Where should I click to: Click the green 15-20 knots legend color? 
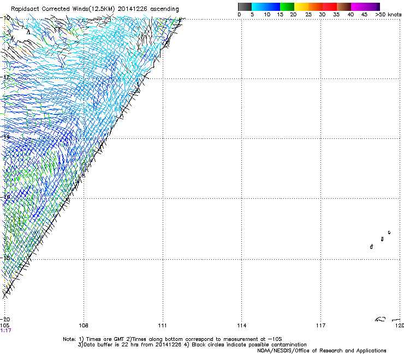click(287, 7)
